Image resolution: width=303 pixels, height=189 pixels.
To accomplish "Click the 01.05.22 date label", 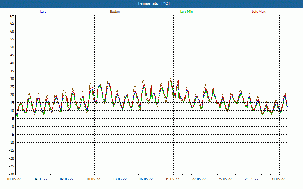I will (14, 179).
